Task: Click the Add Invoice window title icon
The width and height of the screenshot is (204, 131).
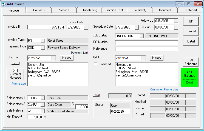Action: pyautogui.click(x=3, y=4)
